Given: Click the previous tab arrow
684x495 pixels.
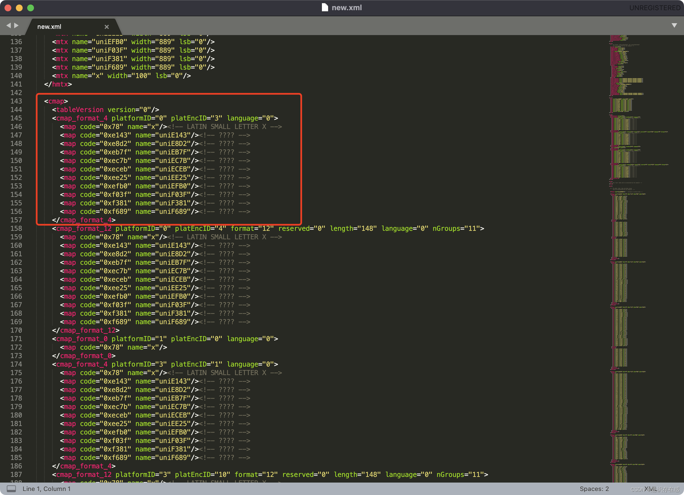Looking at the screenshot, I should (8, 26).
